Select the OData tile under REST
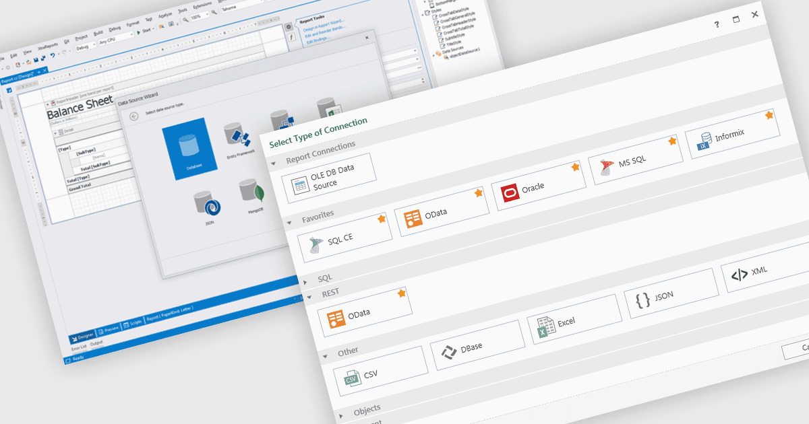 pyautogui.click(x=365, y=313)
